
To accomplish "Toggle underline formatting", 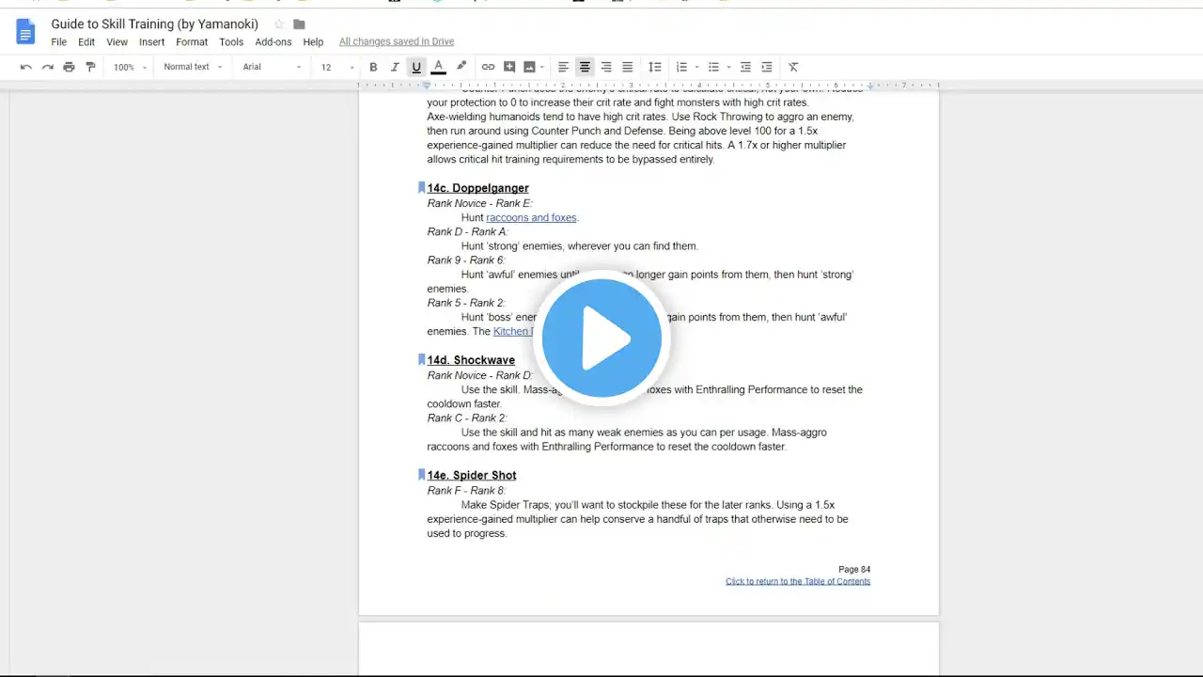I will click(416, 67).
